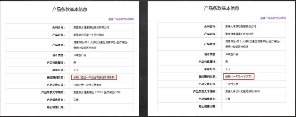Click 产品条款文字编码 label in 复星联合 table
The height and width of the screenshot is (117, 296).
coord(53,92)
